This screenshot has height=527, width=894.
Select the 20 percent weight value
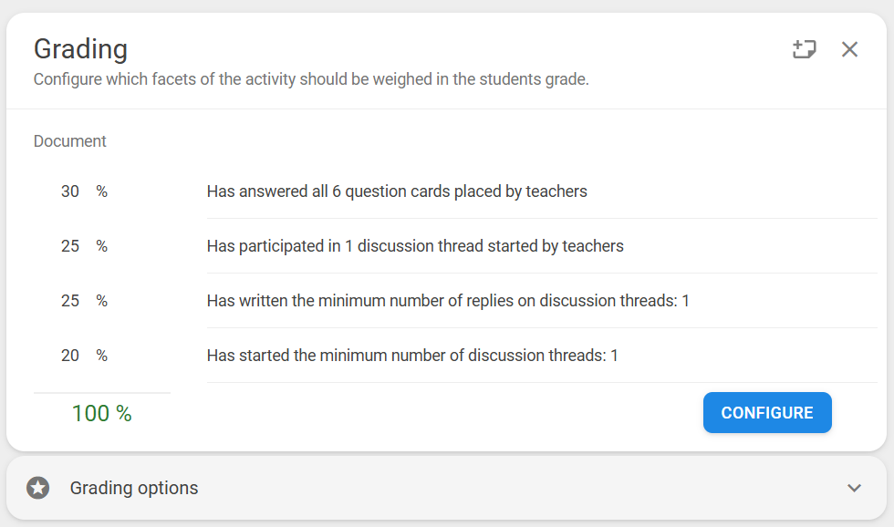point(70,356)
